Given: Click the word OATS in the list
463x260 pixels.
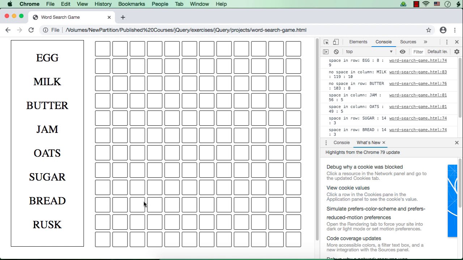Looking at the screenshot, I should click(47, 153).
